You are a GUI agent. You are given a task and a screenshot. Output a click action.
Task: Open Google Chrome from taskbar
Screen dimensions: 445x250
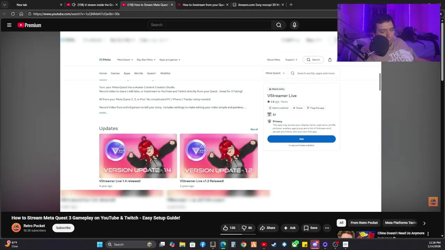(x=243, y=244)
